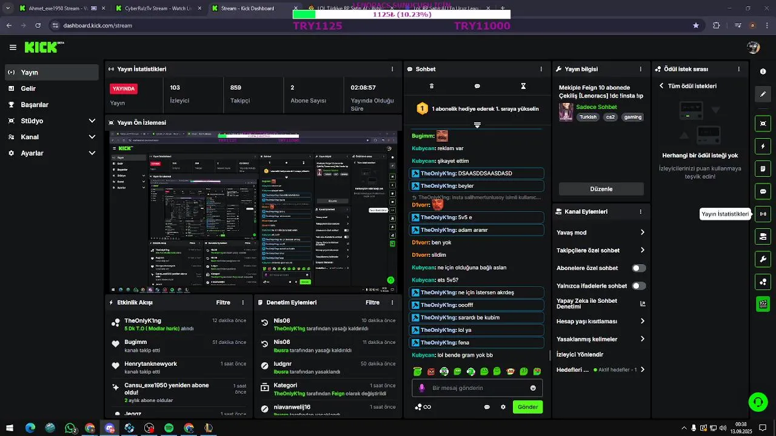Screen dimensions: 776x436
Task: Click the chat bubble icon in chat toolbar
Action: tap(477, 86)
